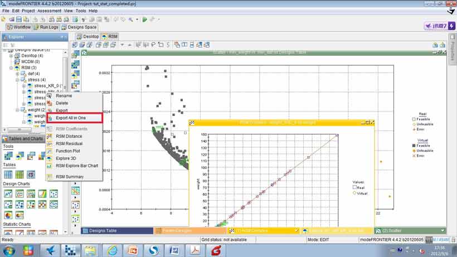Open the File menu
Viewport: 457px width, 257px height.
6,11
